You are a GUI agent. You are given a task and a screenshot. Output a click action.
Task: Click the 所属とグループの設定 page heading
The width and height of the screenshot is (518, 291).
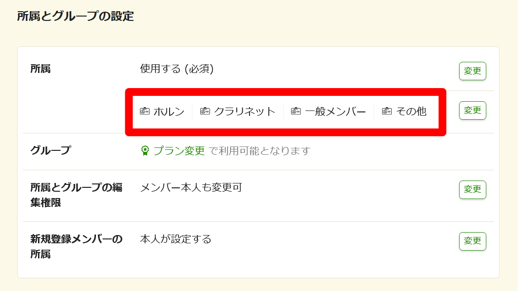pos(76,16)
